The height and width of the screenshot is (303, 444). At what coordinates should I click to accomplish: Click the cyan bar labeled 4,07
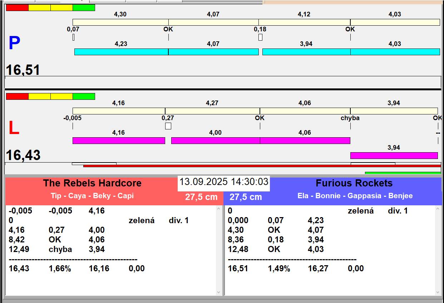(x=213, y=52)
